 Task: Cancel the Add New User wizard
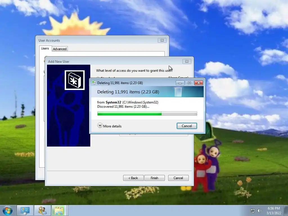(178, 178)
